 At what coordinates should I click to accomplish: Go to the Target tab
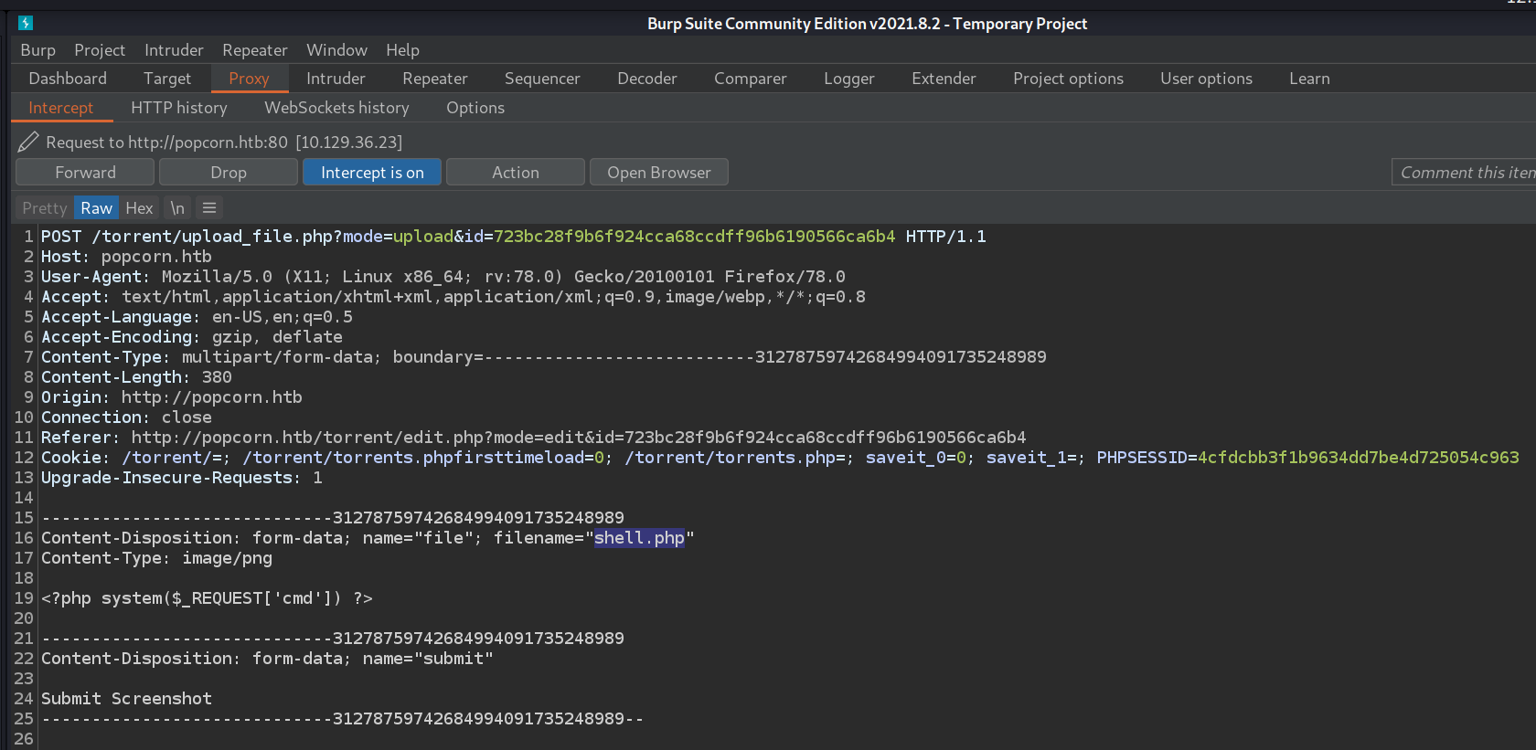click(167, 79)
